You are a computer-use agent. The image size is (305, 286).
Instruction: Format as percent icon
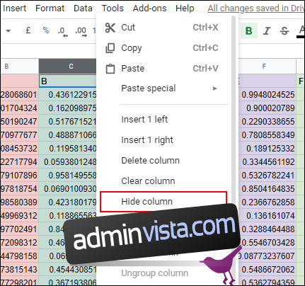pyautogui.click(x=46, y=30)
